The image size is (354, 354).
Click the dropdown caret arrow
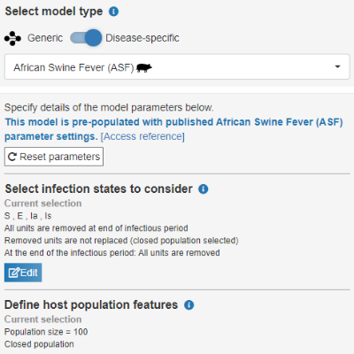pos(337,66)
